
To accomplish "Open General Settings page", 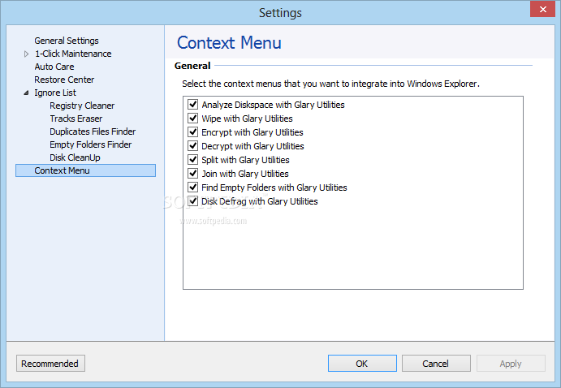I will point(67,41).
